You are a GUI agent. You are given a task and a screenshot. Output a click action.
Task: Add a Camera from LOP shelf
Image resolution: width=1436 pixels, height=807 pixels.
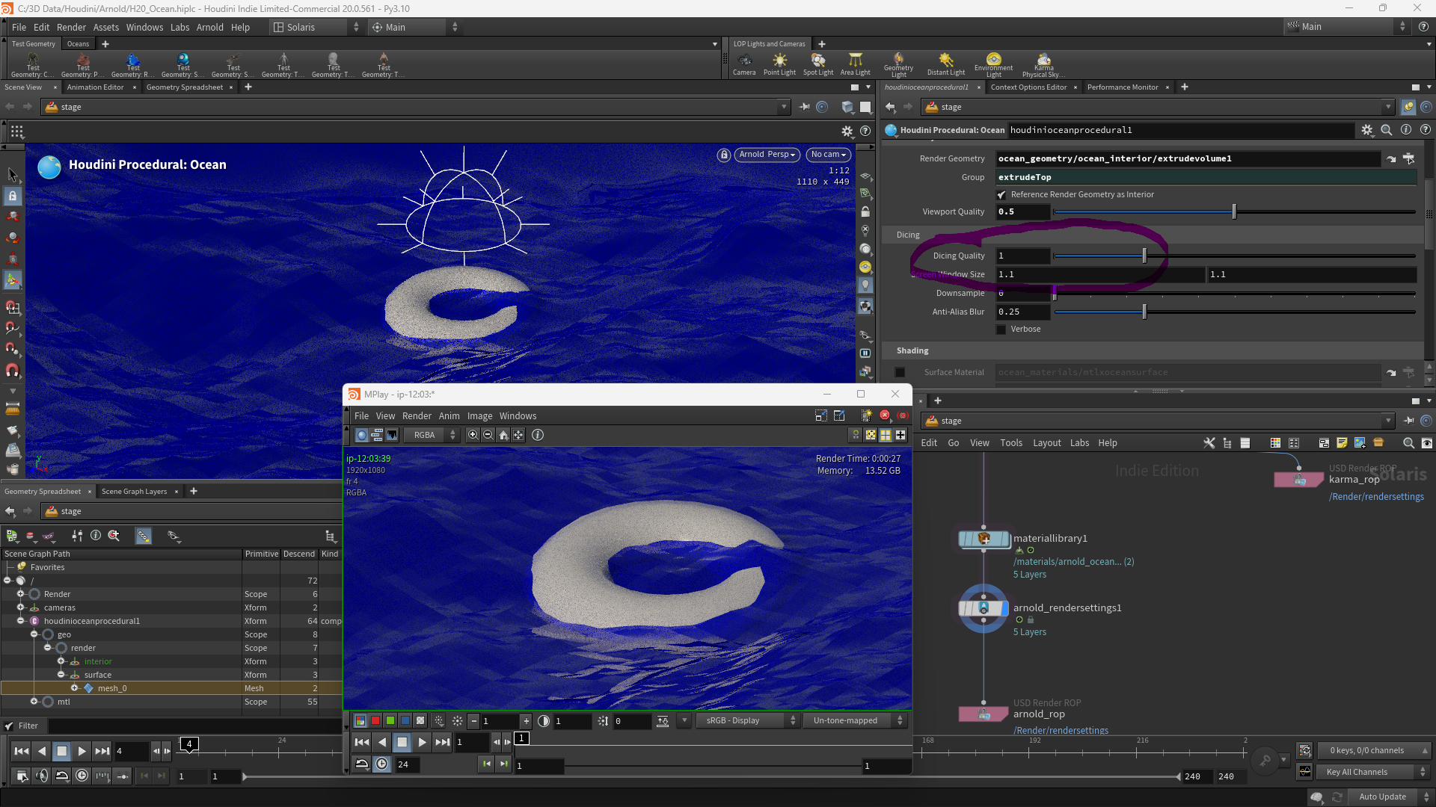[x=744, y=64]
